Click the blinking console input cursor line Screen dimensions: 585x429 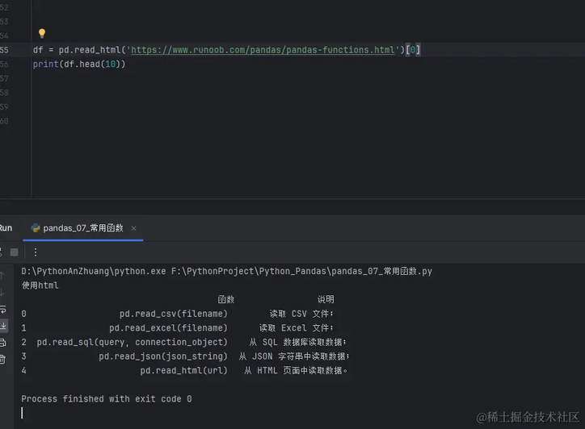point(23,413)
